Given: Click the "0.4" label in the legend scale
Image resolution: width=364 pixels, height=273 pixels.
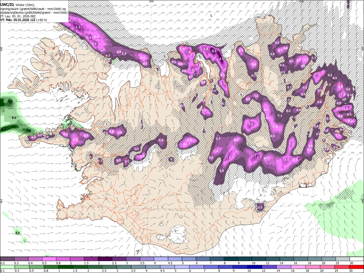Looking at the screenshot, I should coord(30,263).
